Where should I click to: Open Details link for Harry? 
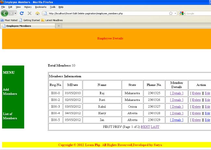coord(177,113)
